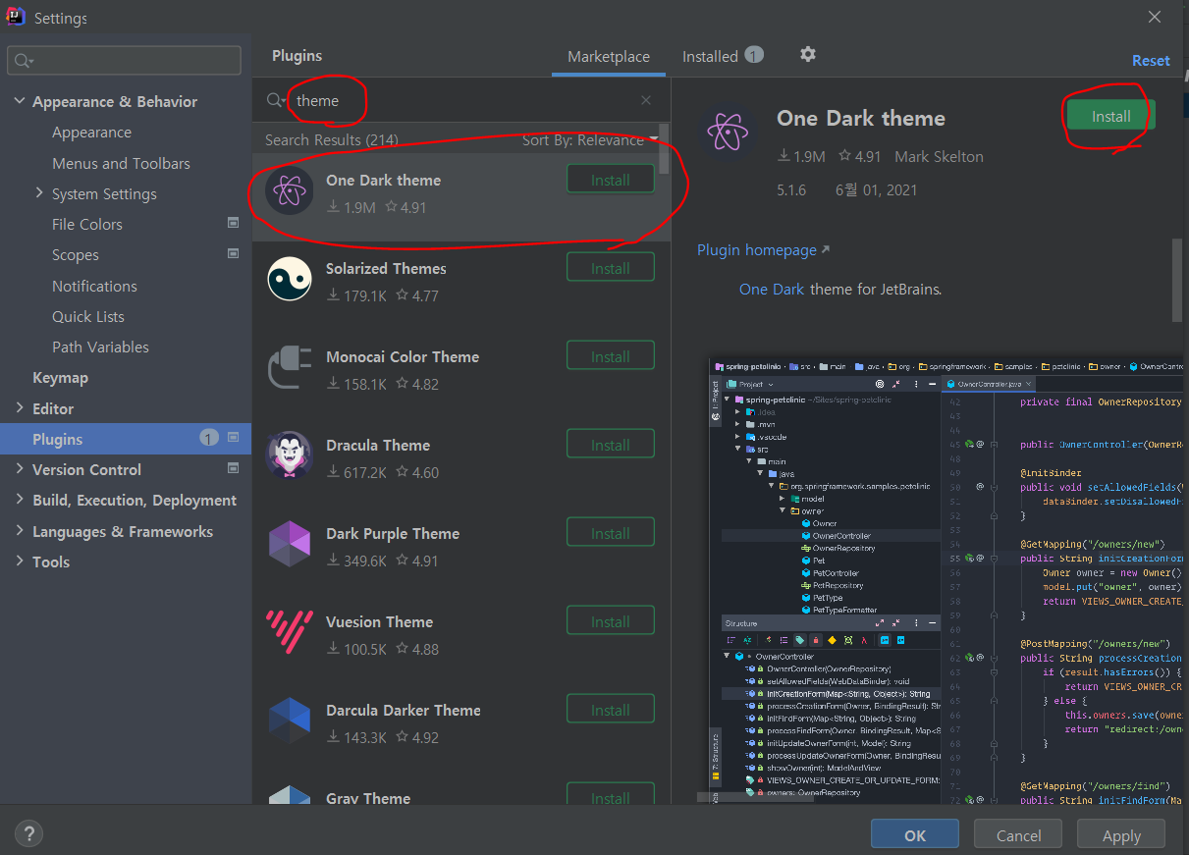Click the Version Control project-level icon
Image resolution: width=1189 pixels, height=855 pixels.
click(233, 468)
